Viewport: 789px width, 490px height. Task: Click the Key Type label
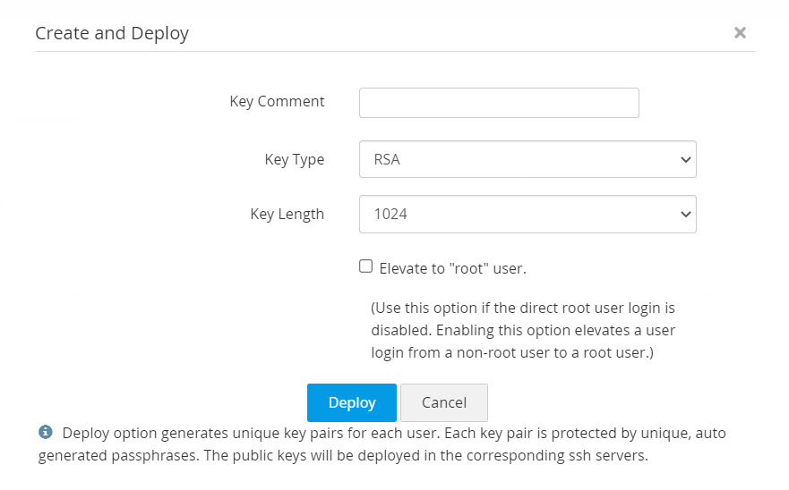click(x=295, y=160)
